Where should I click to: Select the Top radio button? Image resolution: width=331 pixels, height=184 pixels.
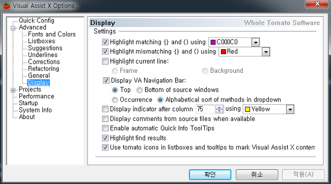[x=115, y=90]
